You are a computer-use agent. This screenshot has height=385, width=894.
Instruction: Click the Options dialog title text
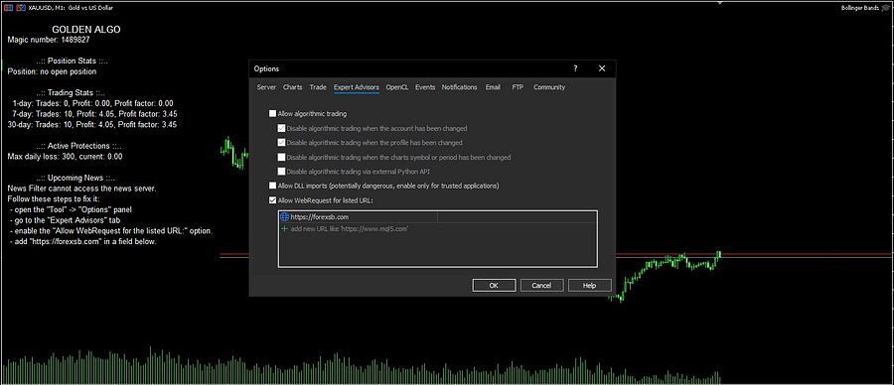coord(266,68)
